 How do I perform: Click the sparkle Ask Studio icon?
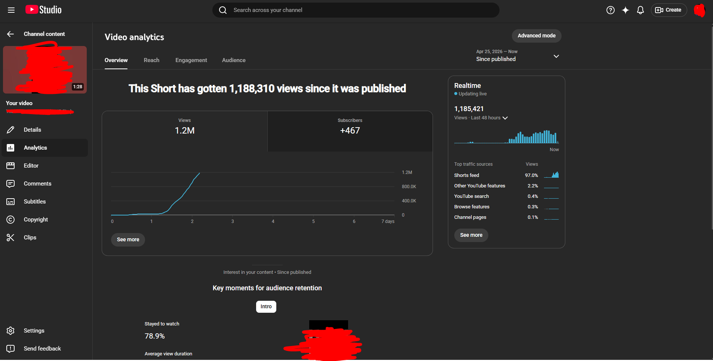626,10
